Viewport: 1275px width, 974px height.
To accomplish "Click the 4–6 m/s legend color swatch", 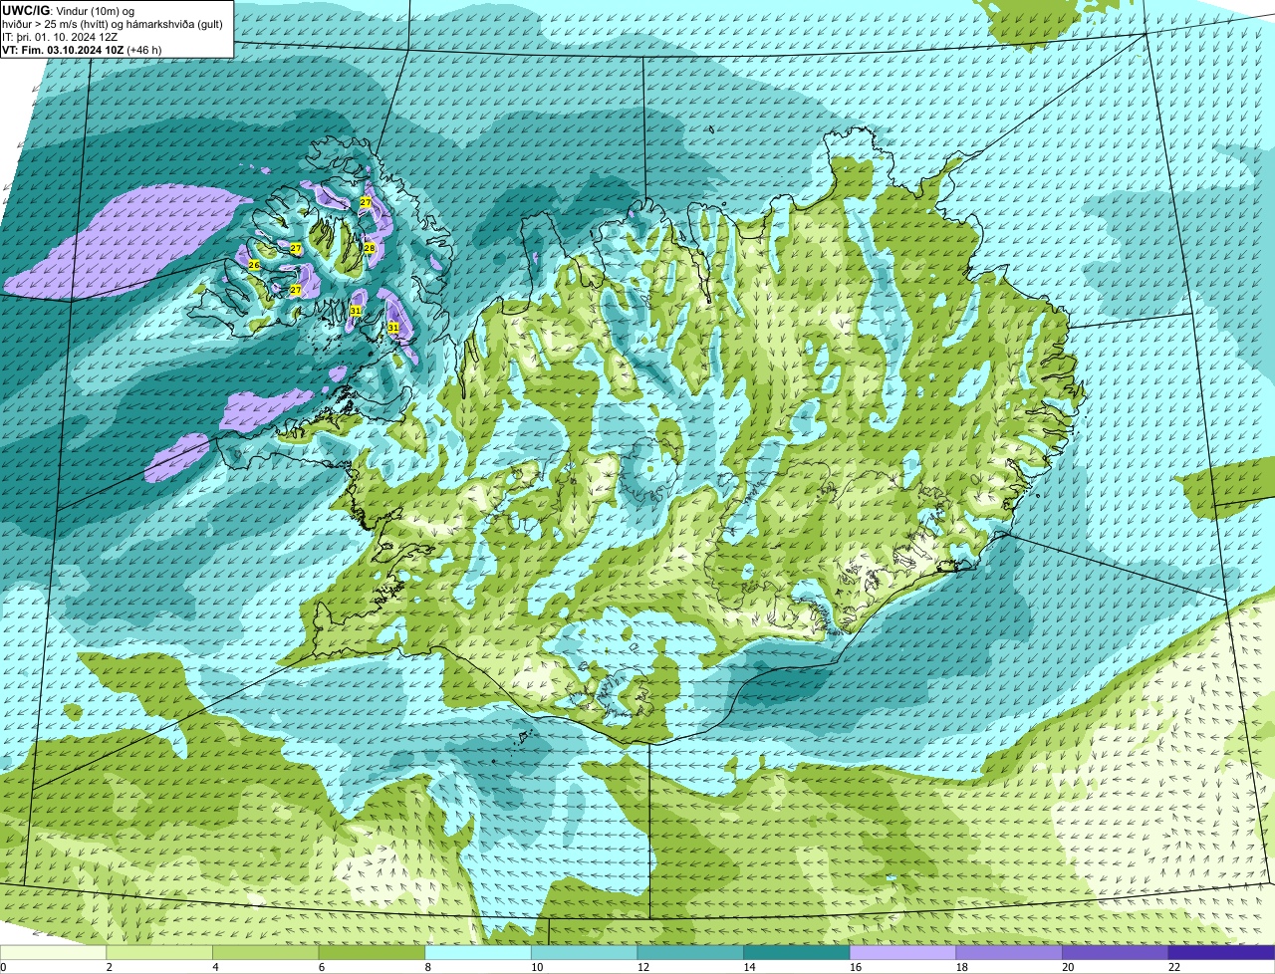I will coord(266,952).
